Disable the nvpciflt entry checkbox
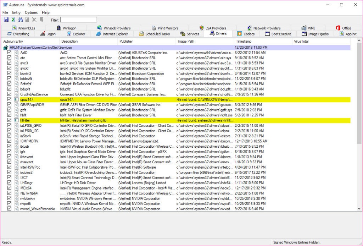Image resolution: width=363 pixels, height=246 pixels. [9, 203]
